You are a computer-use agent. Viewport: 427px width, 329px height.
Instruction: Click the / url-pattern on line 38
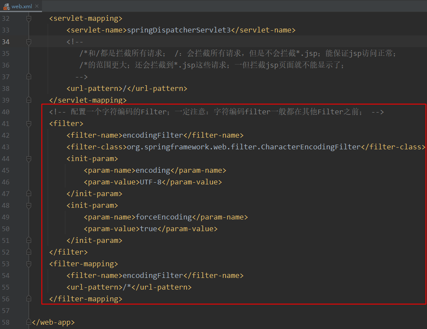(x=125, y=89)
